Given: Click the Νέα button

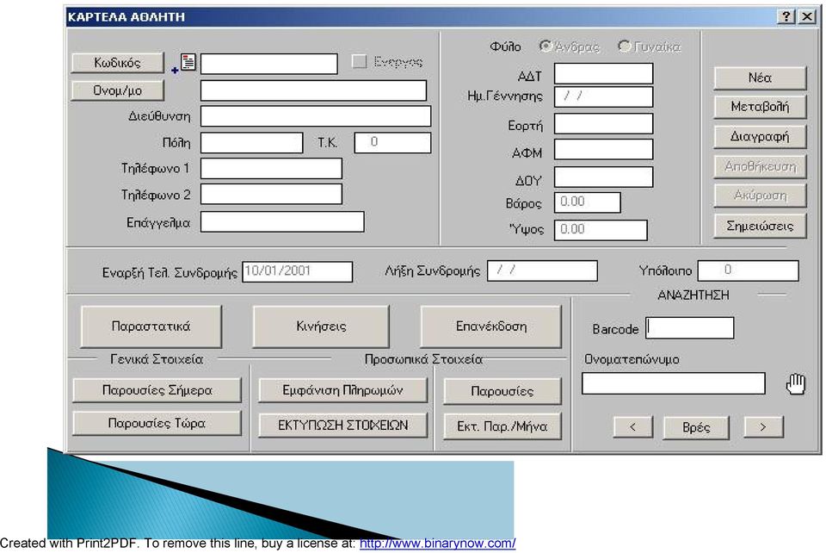Looking at the screenshot, I should (760, 78).
